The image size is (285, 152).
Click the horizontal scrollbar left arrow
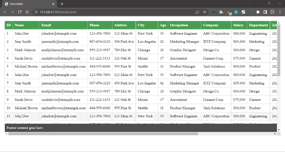click(7, 134)
